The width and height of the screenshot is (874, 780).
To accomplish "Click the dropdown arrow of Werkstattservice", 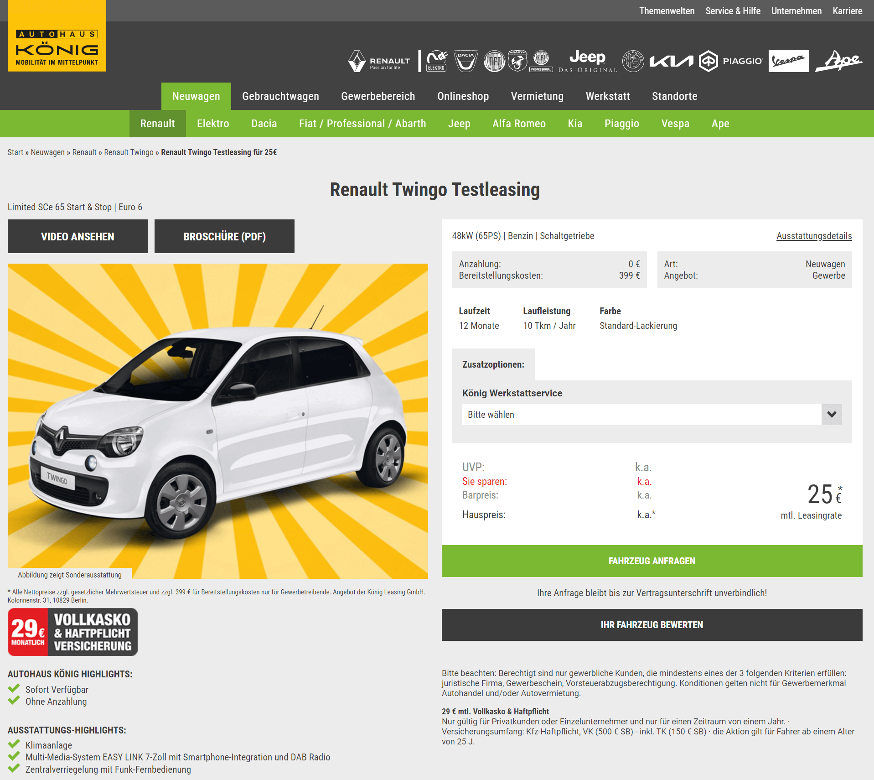I will coord(832,414).
